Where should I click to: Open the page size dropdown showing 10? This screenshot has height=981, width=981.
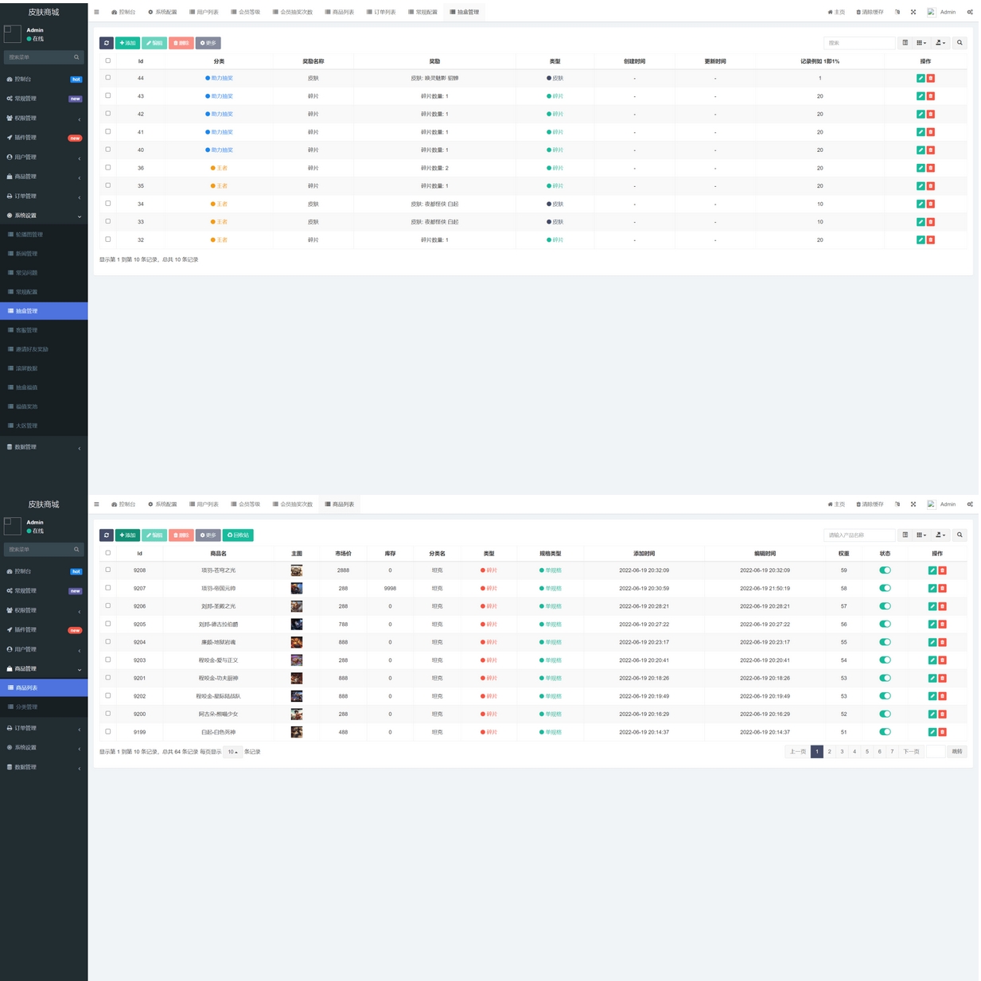(x=233, y=752)
